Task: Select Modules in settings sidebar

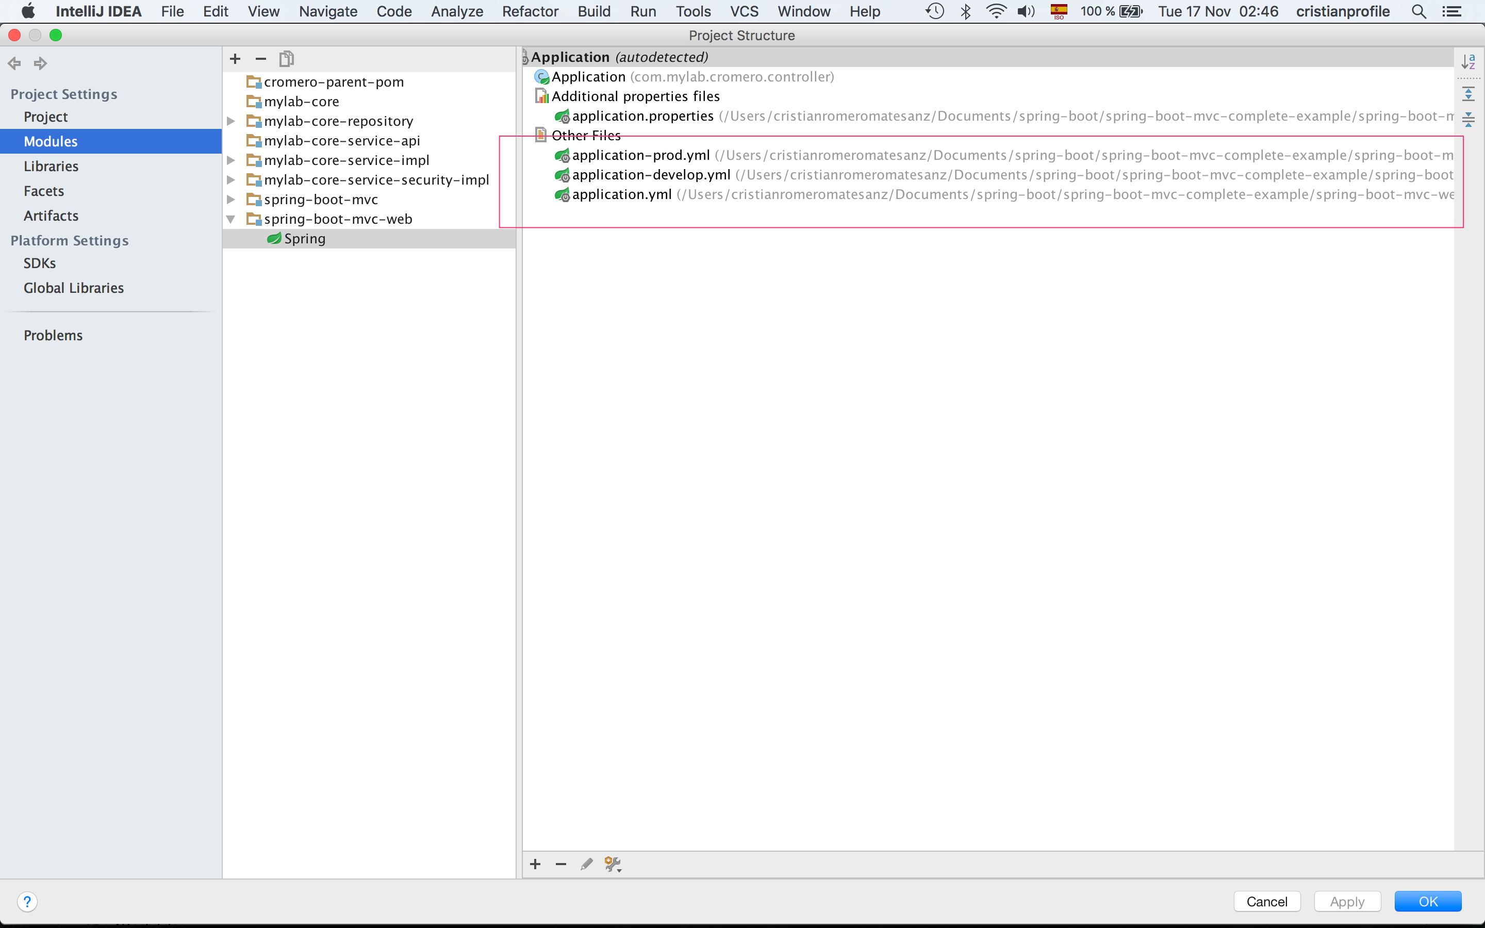Action: coord(110,141)
